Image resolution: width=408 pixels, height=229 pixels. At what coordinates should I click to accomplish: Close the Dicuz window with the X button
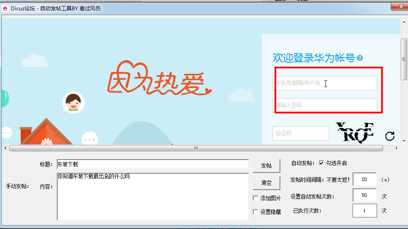click(x=400, y=6)
